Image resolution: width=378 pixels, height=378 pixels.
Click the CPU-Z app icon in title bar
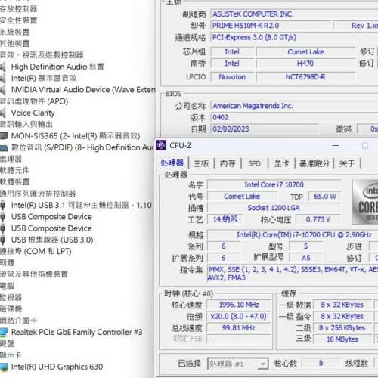point(161,145)
